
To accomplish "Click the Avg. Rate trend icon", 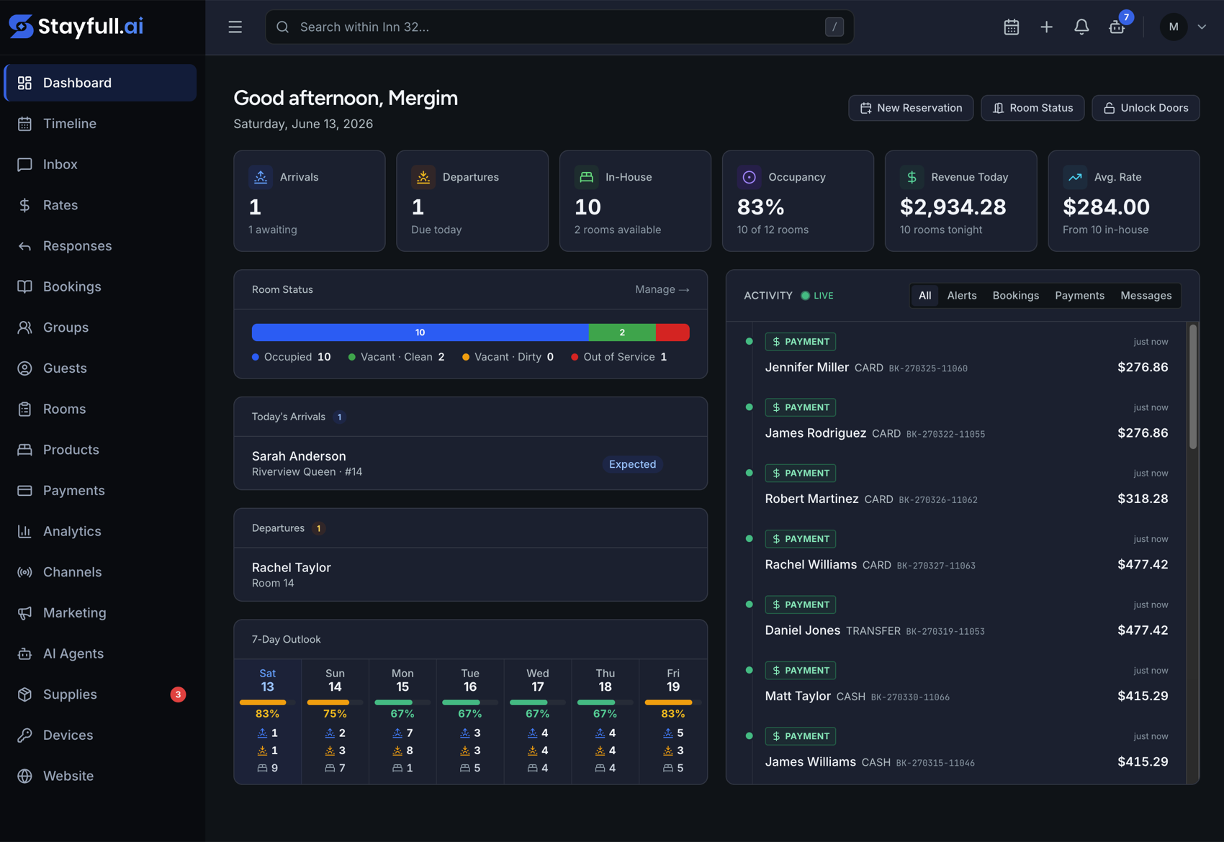I will [x=1075, y=177].
